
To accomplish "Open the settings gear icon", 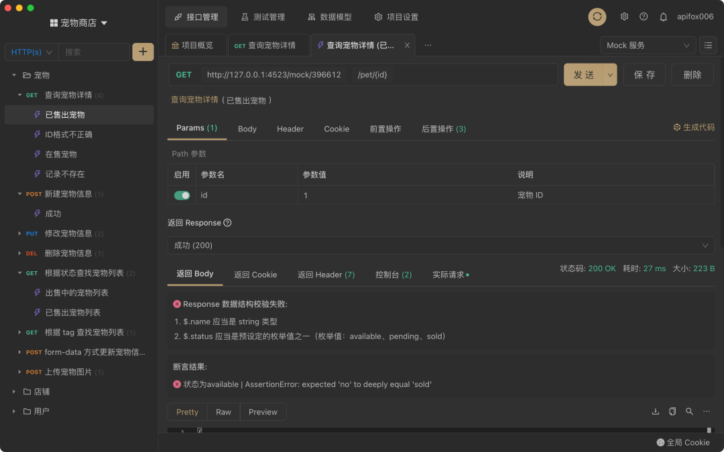I will click(624, 17).
